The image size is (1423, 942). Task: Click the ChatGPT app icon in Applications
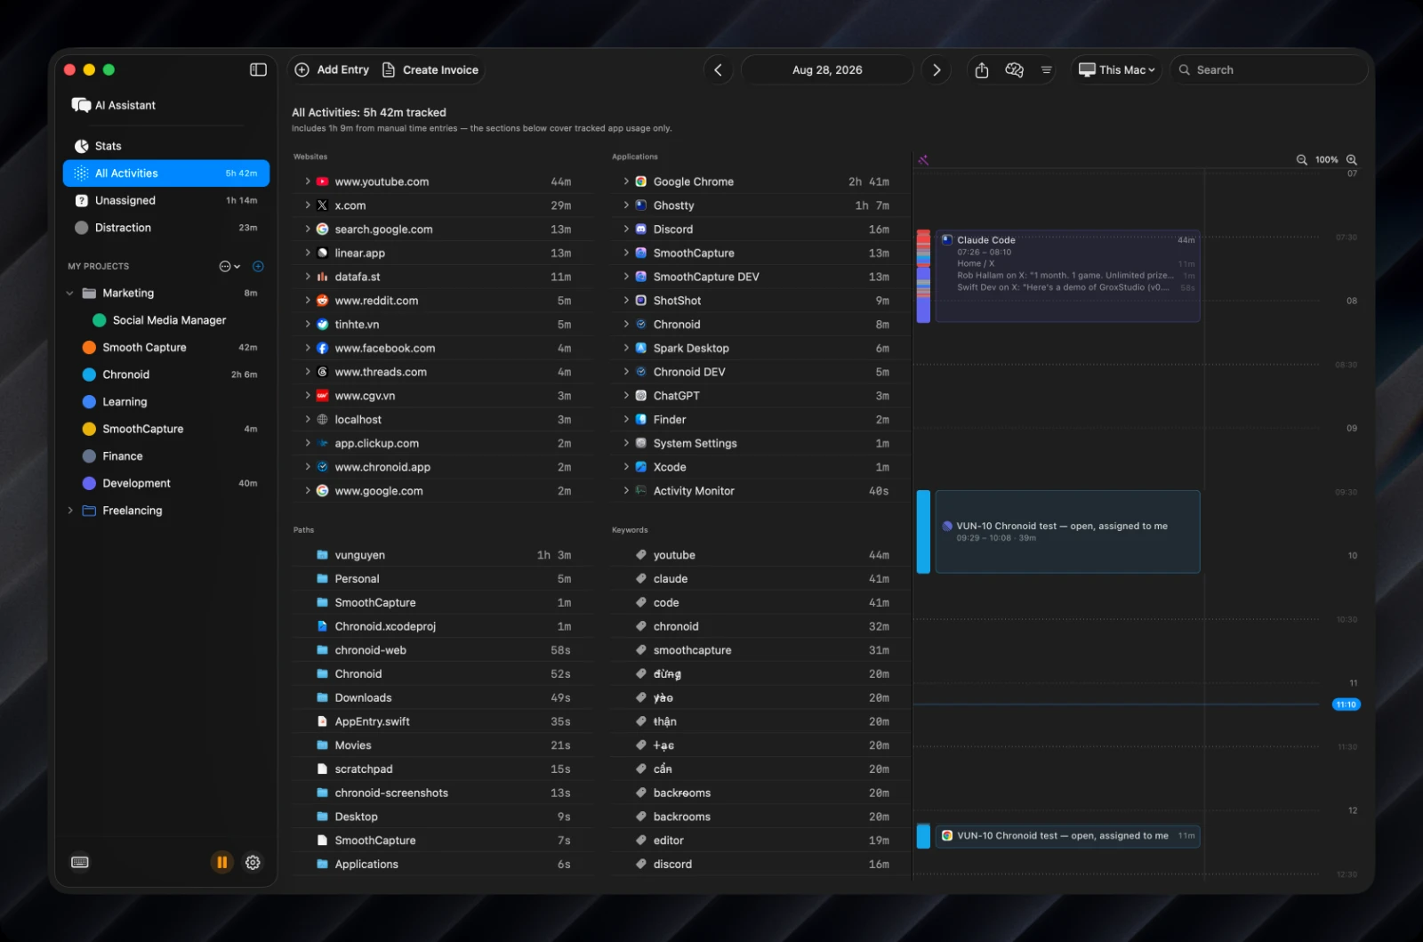[641, 396]
